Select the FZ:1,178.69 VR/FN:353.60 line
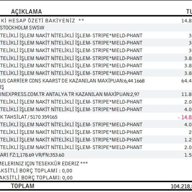Image resolution: width=192 pixels, height=192 pixels. 32,155
